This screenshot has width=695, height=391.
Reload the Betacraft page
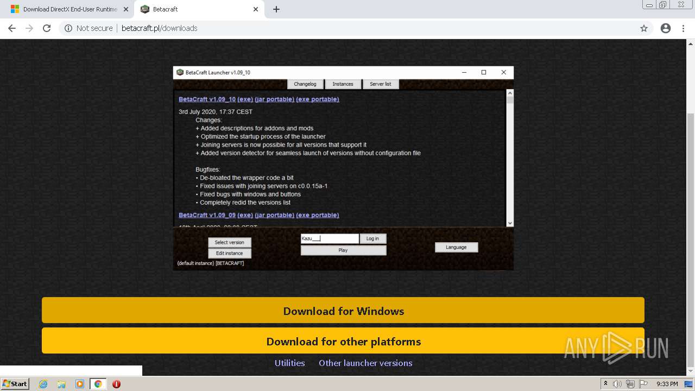click(x=47, y=28)
